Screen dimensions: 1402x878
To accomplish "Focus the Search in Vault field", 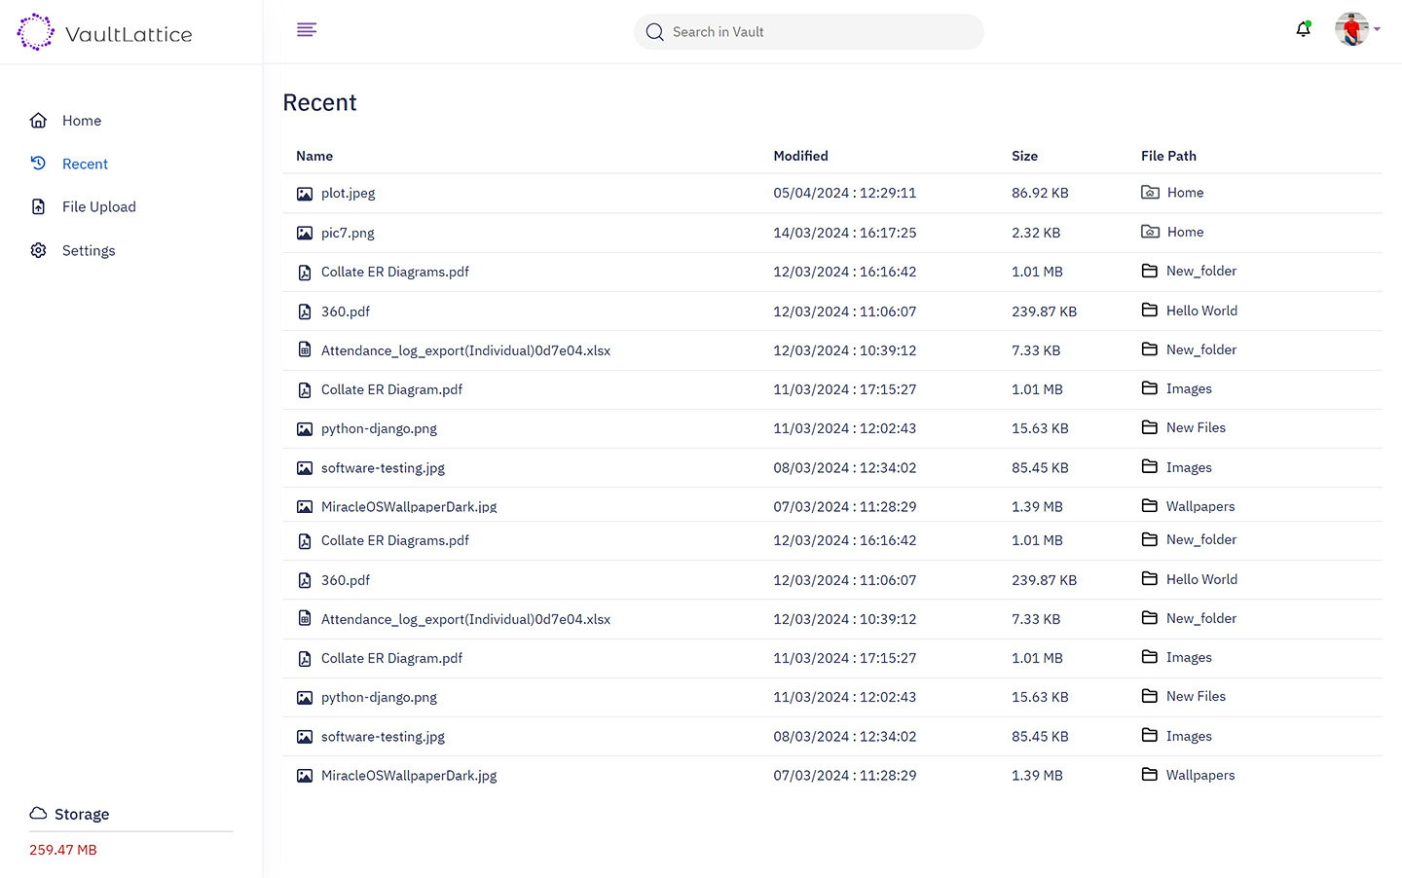I will tap(818, 32).
